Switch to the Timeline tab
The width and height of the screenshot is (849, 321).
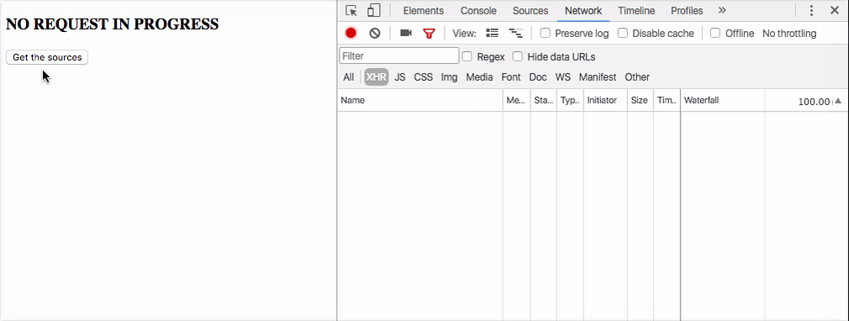(636, 11)
